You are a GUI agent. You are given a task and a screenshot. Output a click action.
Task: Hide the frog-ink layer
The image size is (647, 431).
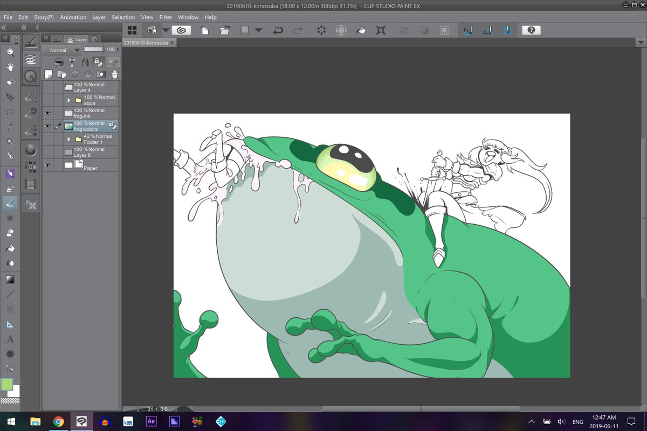pyautogui.click(x=47, y=113)
